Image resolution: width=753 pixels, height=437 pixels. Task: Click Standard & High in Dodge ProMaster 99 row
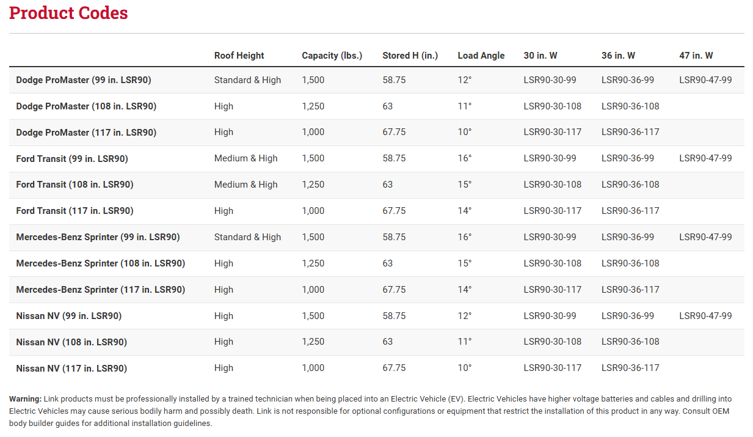[247, 80]
